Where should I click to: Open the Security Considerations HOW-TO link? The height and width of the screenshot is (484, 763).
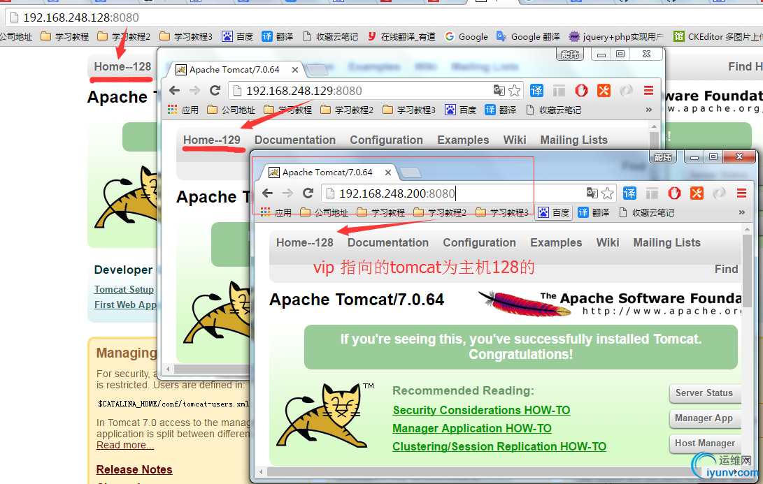(x=481, y=410)
